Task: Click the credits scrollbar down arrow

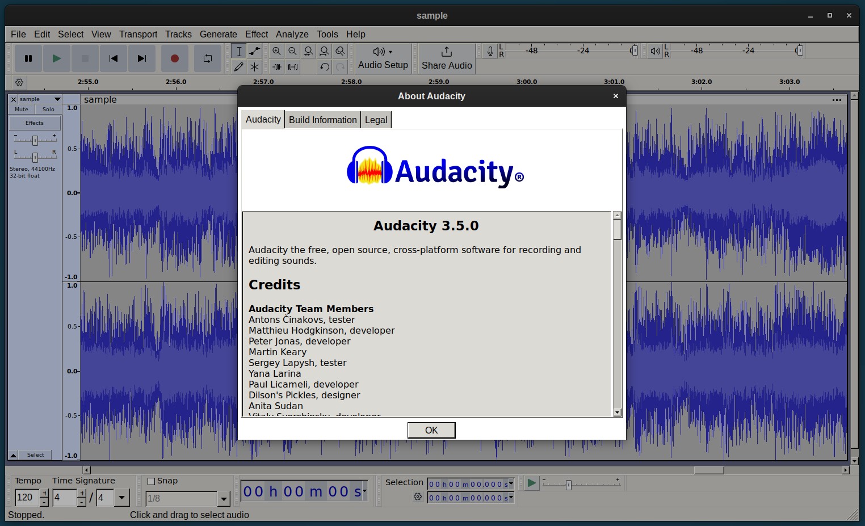Action: coord(617,413)
